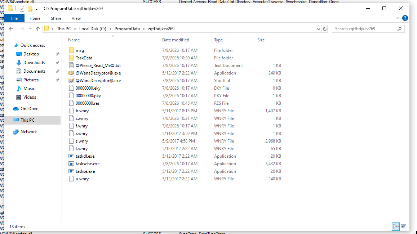Sort by the Type column header
417x234 pixels.
click(x=218, y=40)
